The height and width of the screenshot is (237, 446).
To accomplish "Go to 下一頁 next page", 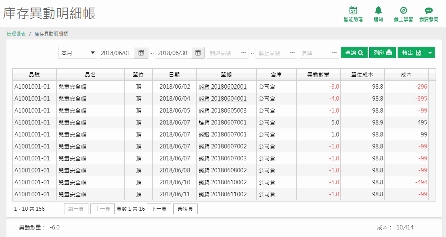I will (x=159, y=209).
